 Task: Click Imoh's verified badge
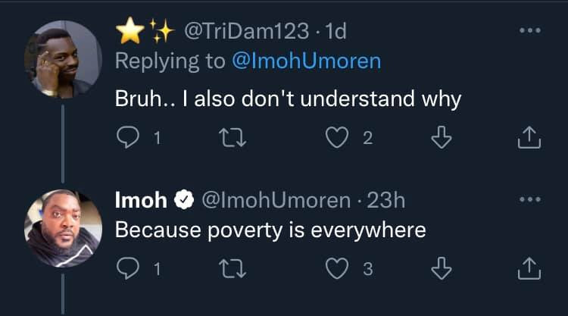click(x=183, y=200)
